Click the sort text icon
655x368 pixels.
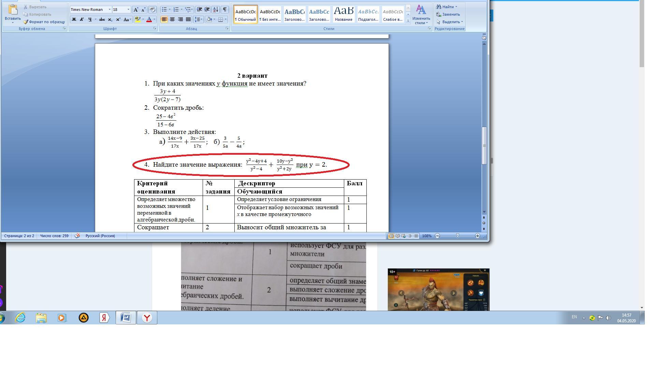point(215,10)
